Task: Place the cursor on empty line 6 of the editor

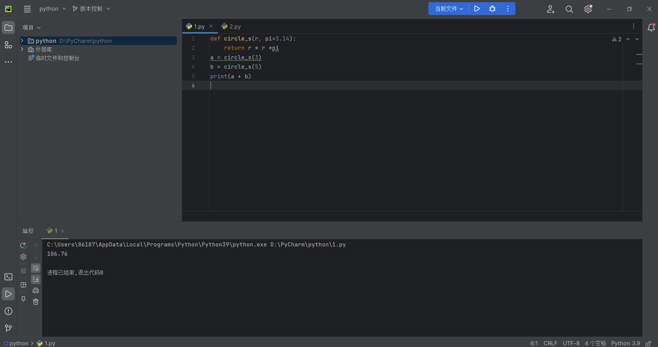Action: coord(416,85)
